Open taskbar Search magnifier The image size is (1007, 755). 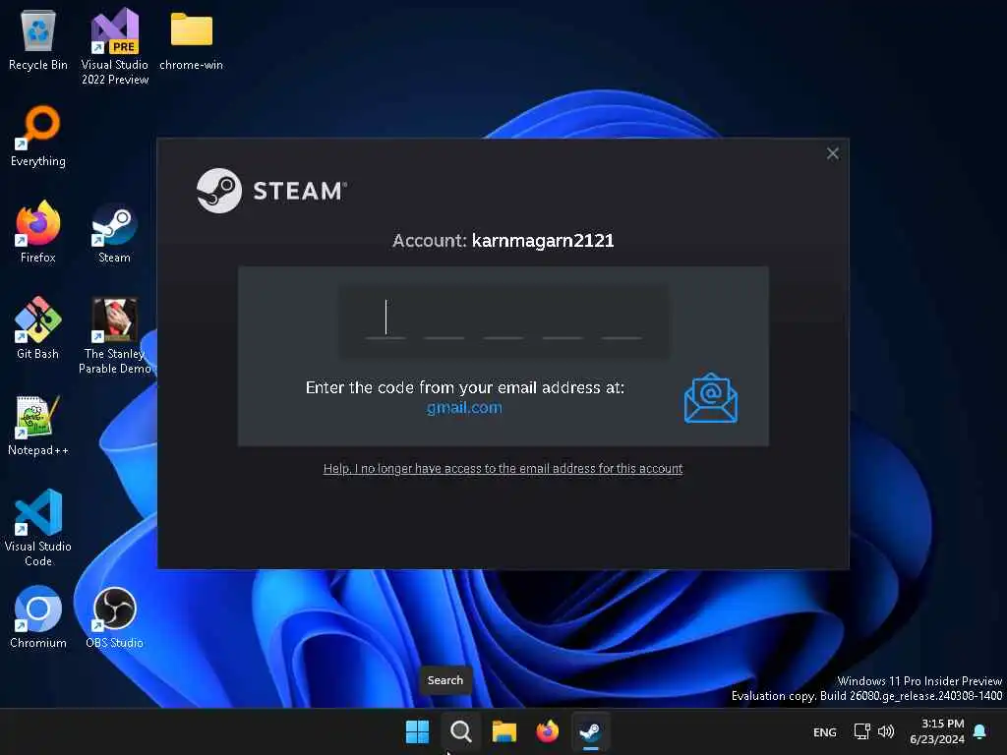(460, 731)
